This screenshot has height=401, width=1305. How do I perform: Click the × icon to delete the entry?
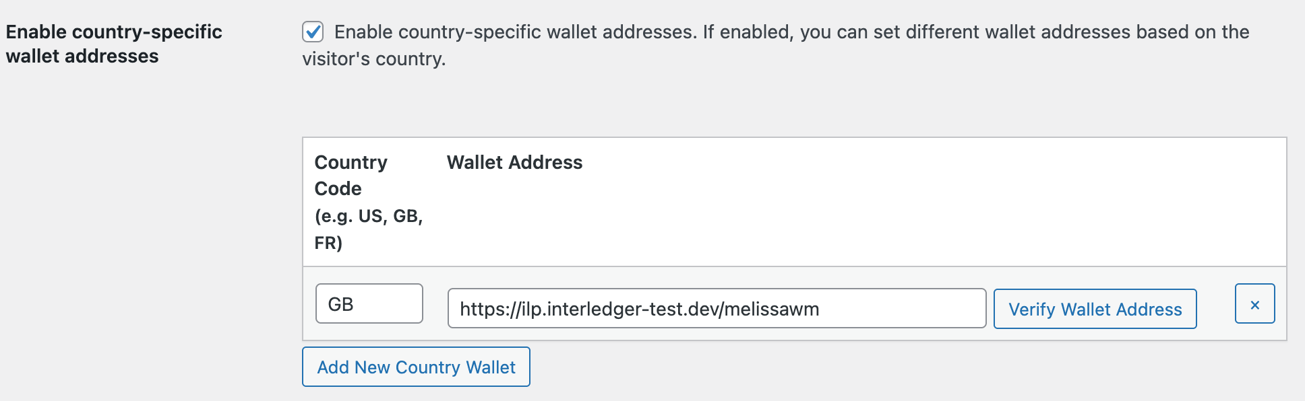tap(1254, 303)
